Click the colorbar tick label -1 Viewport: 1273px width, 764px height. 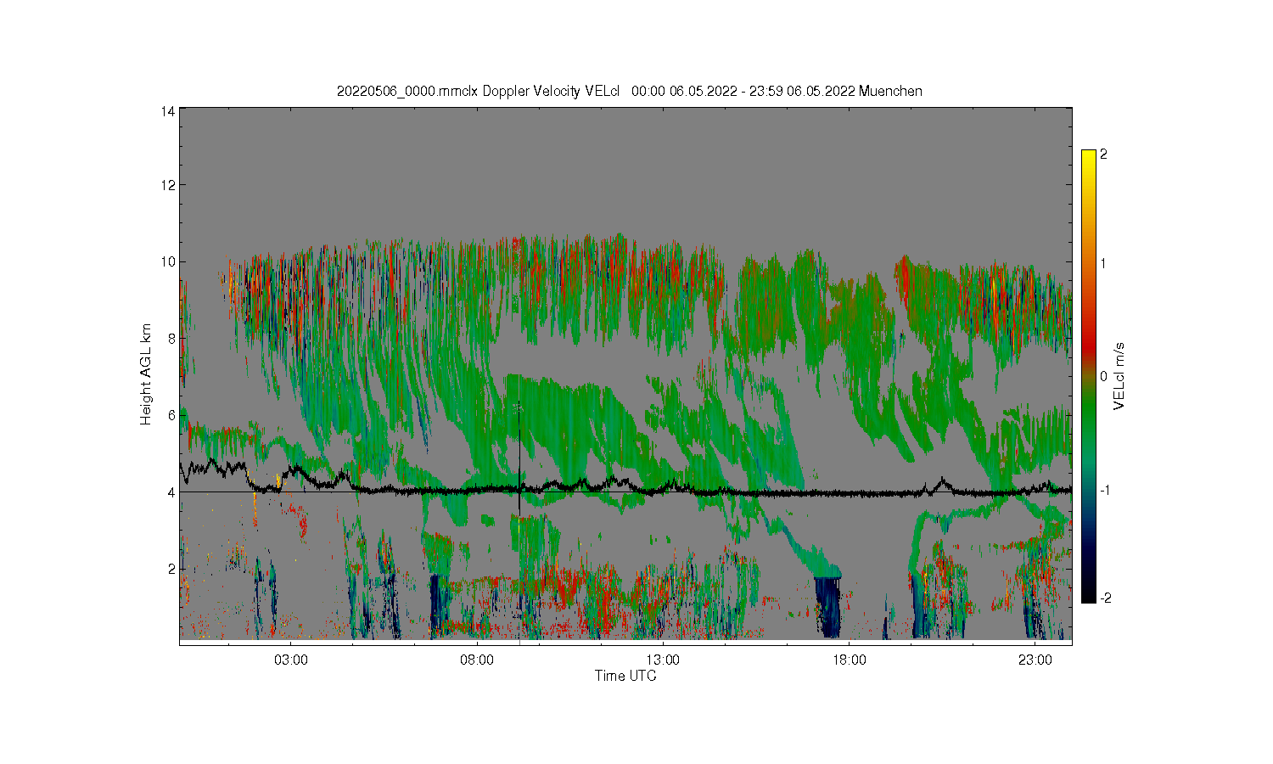tap(1105, 491)
